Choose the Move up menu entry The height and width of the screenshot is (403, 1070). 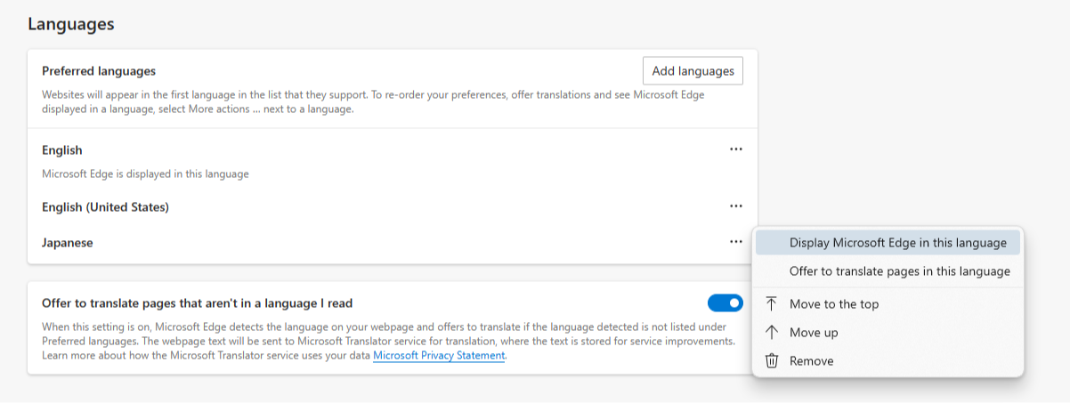click(x=813, y=332)
